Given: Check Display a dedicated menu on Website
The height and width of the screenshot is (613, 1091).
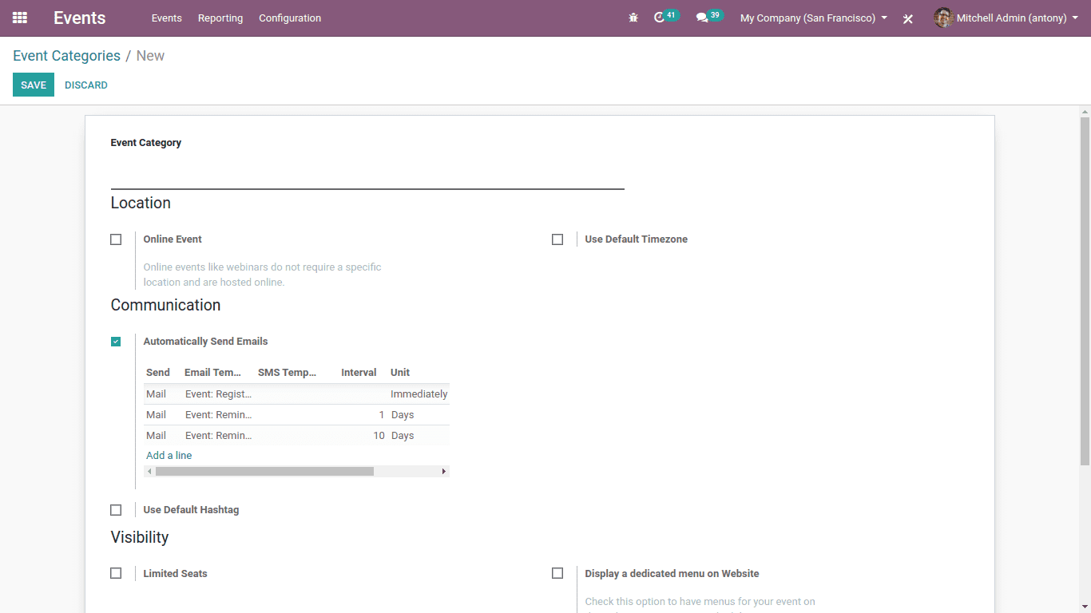Looking at the screenshot, I should pyautogui.click(x=557, y=573).
